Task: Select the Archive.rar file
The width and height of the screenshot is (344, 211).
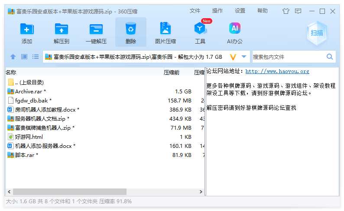Action: coord(105,92)
